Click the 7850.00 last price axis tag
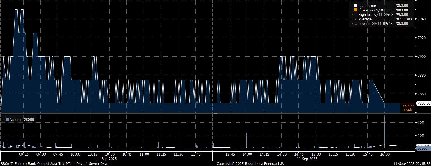Screen dimensions: 431x166 coord(424,103)
